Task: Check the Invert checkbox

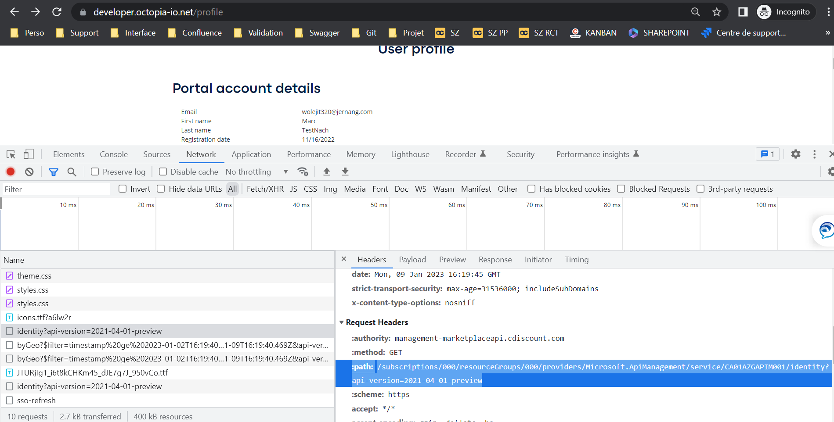Action: click(x=123, y=189)
